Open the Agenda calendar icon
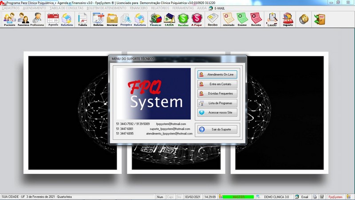This screenshot has height=200, width=355. (53, 20)
